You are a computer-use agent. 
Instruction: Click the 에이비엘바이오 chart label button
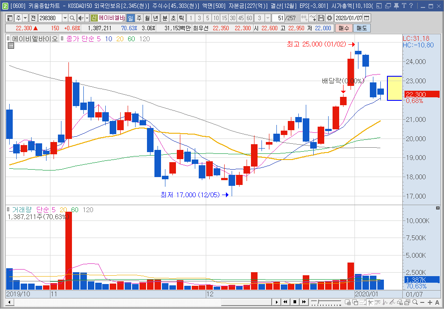(34, 39)
